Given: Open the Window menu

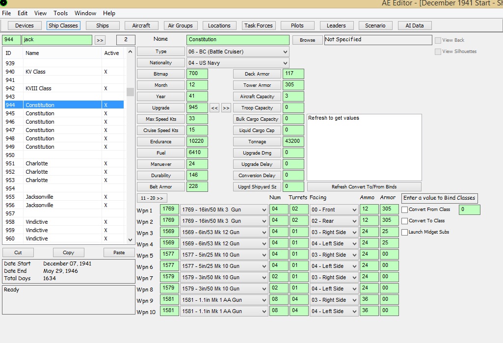Looking at the screenshot, I should [85, 13].
